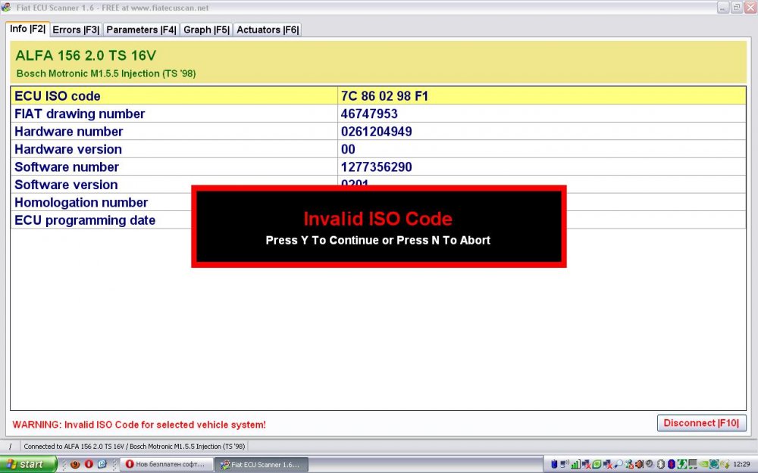The height and width of the screenshot is (473, 758).
Task: Click the NVIDIA tray icon
Action: [x=703, y=464]
